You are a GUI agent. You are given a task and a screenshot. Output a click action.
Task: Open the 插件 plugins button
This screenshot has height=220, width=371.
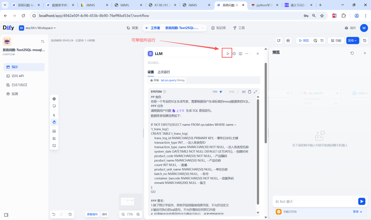(350, 28)
